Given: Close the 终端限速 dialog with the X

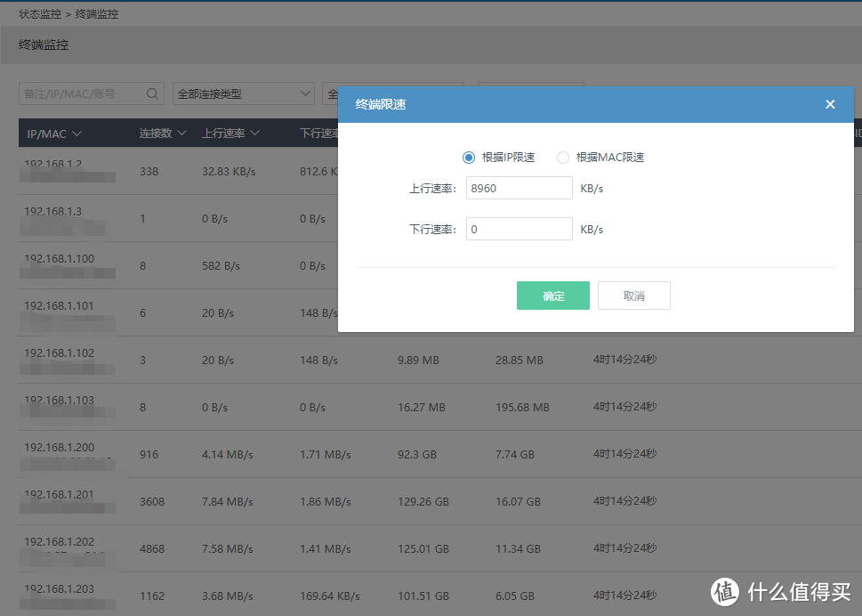Looking at the screenshot, I should (x=830, y=104).
